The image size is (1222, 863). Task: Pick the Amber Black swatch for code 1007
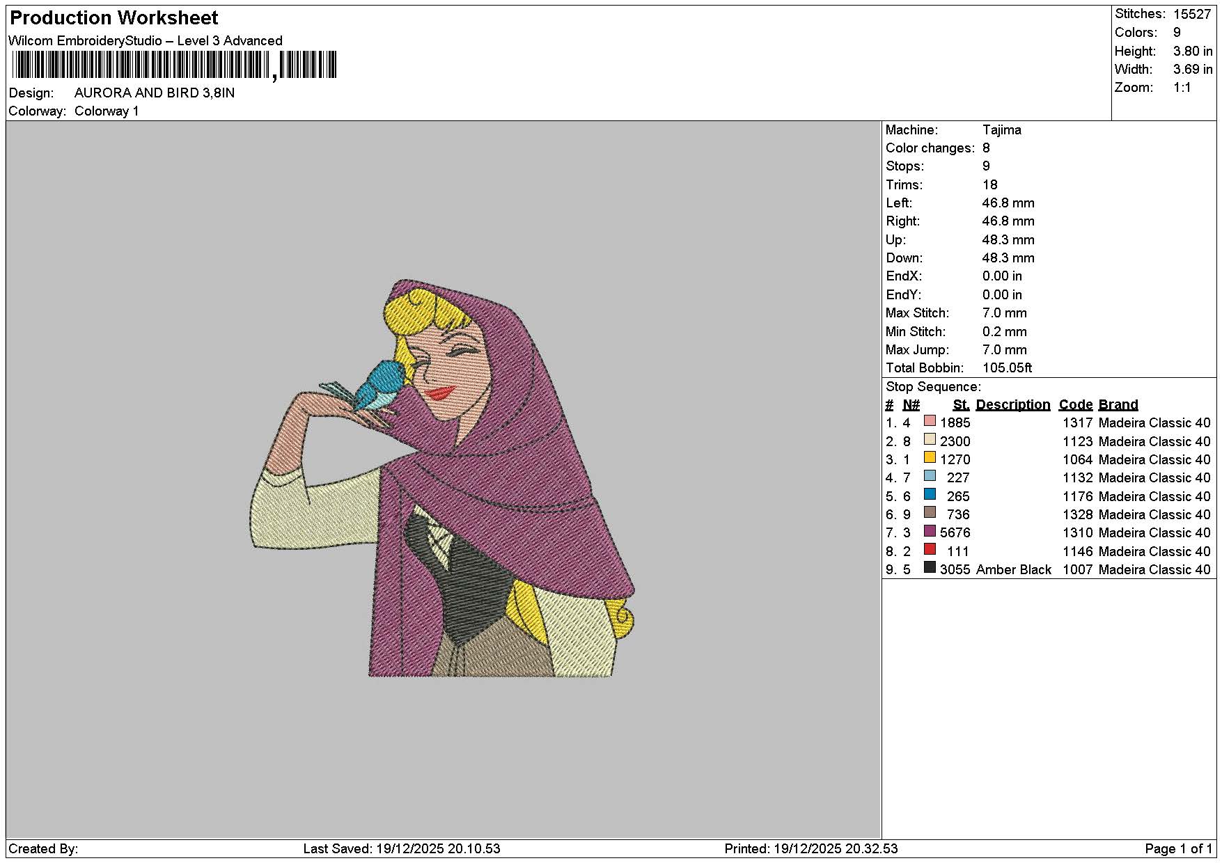point(930,567)
